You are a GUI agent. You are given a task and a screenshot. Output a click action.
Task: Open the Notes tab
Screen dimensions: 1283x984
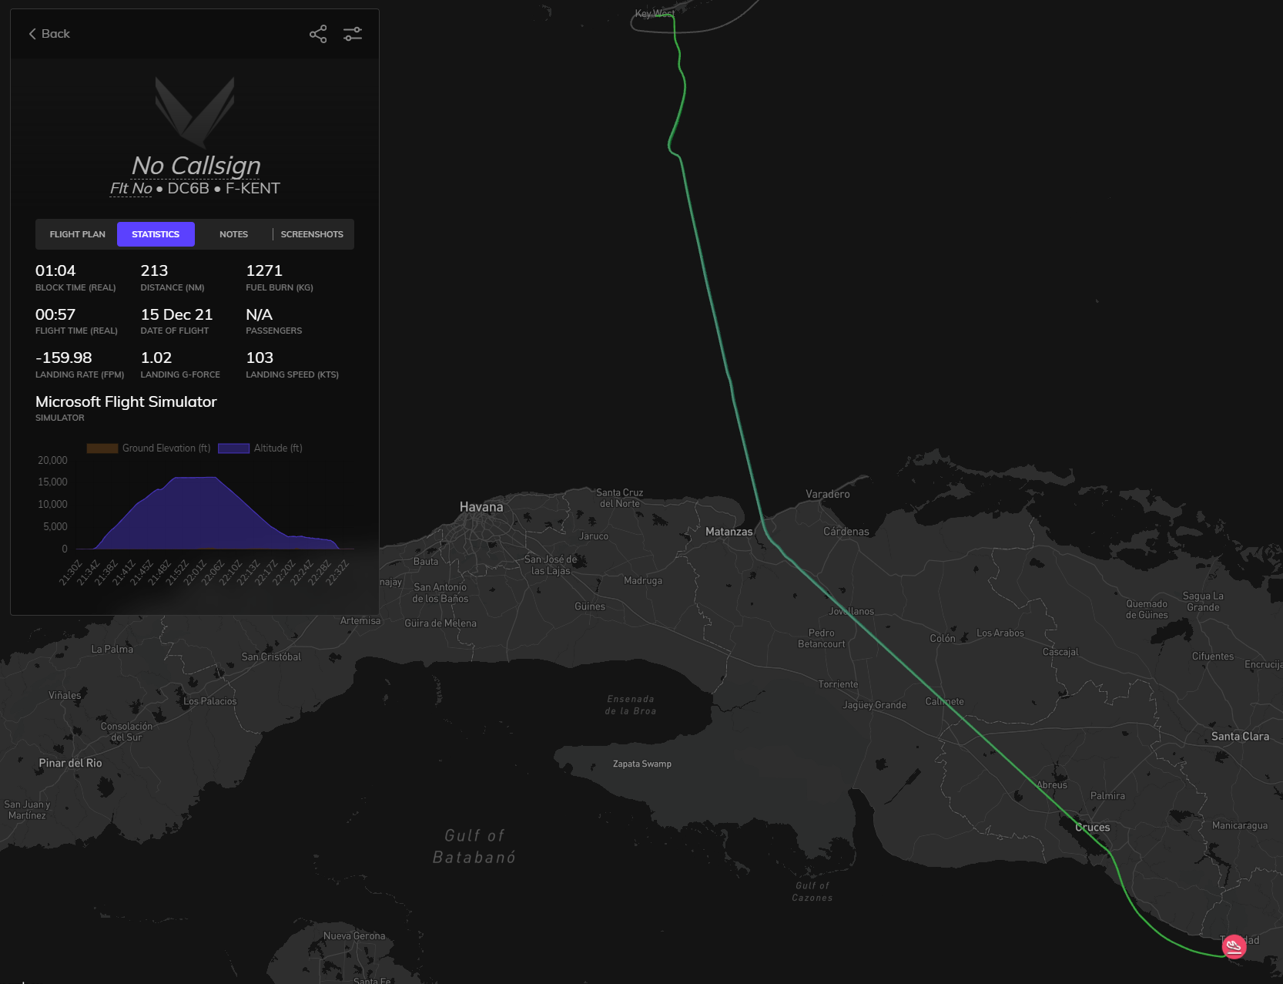(x=233, y=234)
